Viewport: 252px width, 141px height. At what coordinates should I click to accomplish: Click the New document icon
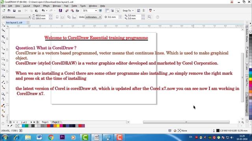4,11
